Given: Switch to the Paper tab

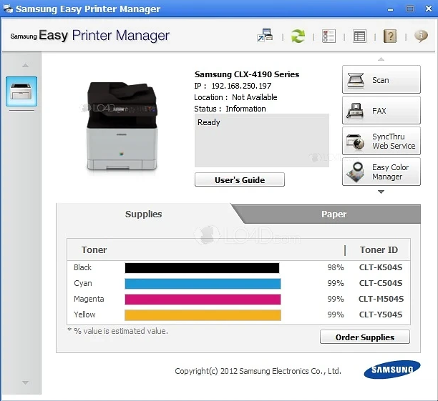Looking at the screenshot, I should 334,214.
